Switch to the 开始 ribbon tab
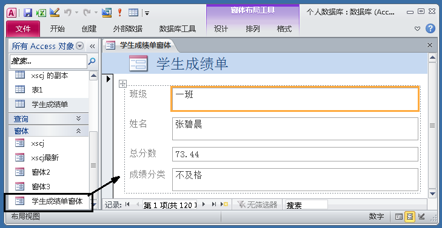442x228 pixels. [58, 28]
